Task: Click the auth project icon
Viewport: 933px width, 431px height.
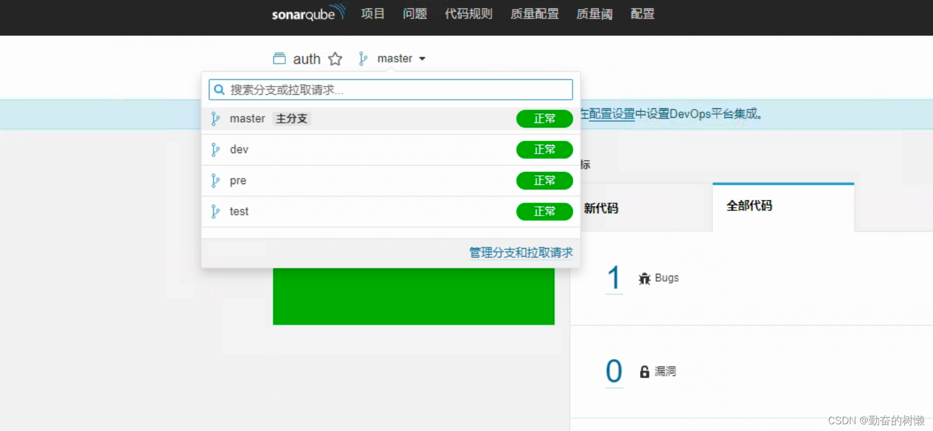Action: (279, 58)
